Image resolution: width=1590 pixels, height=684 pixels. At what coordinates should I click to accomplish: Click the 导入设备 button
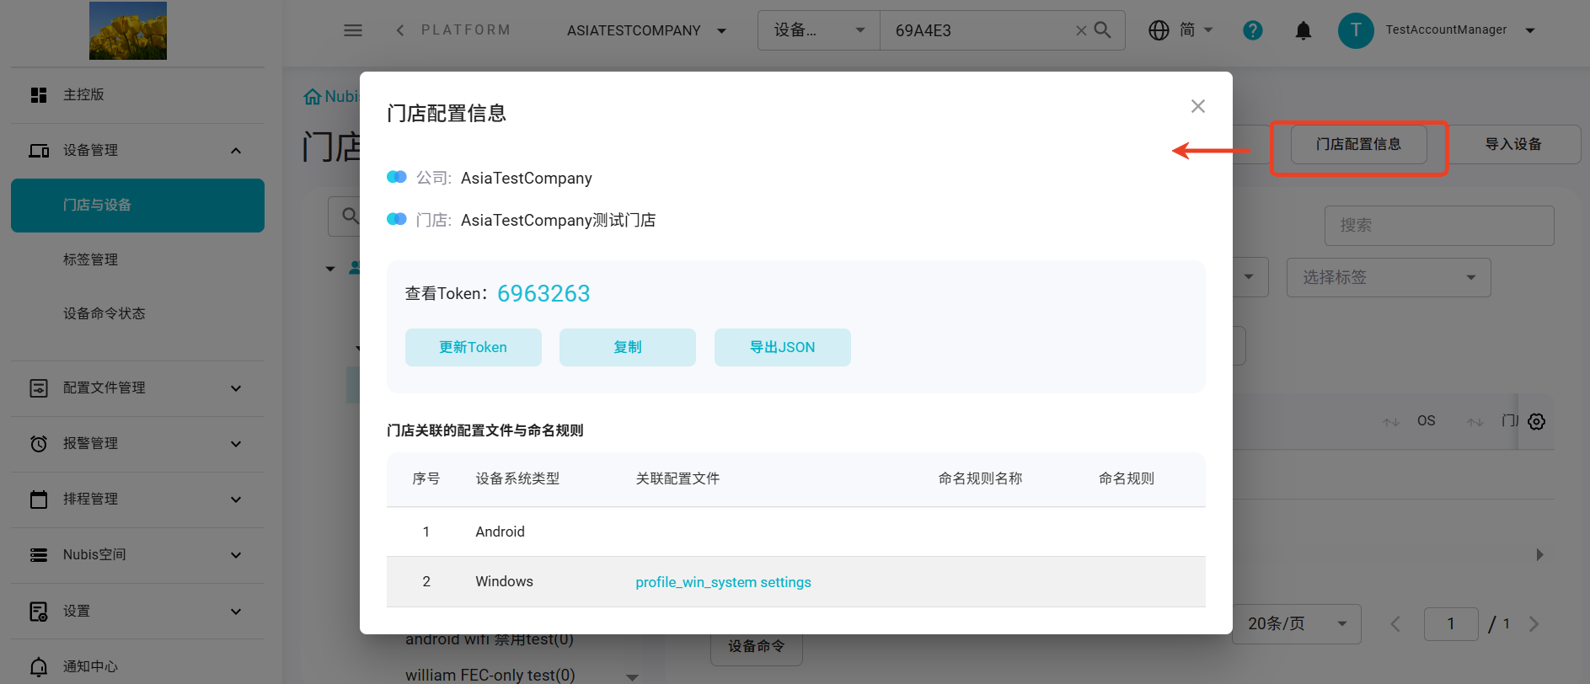pos(1513,145)
